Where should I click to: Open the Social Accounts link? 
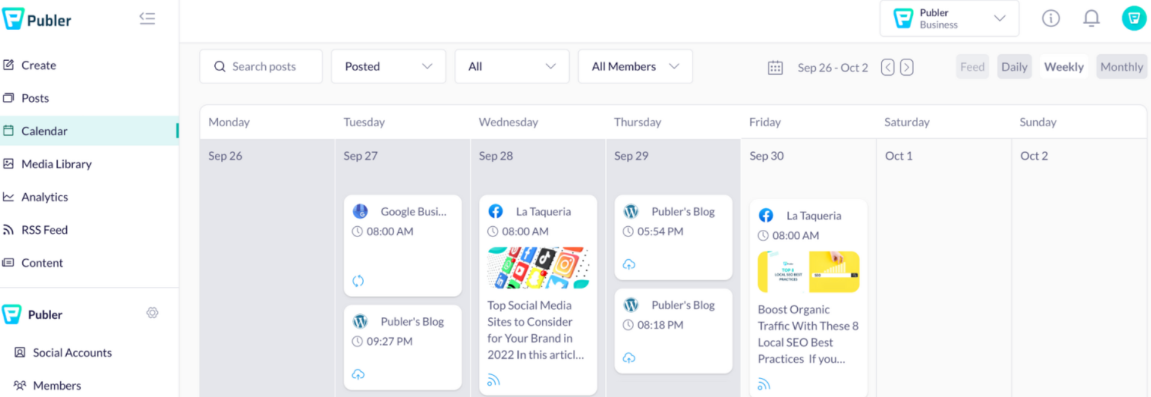click(x=72, y=352)
